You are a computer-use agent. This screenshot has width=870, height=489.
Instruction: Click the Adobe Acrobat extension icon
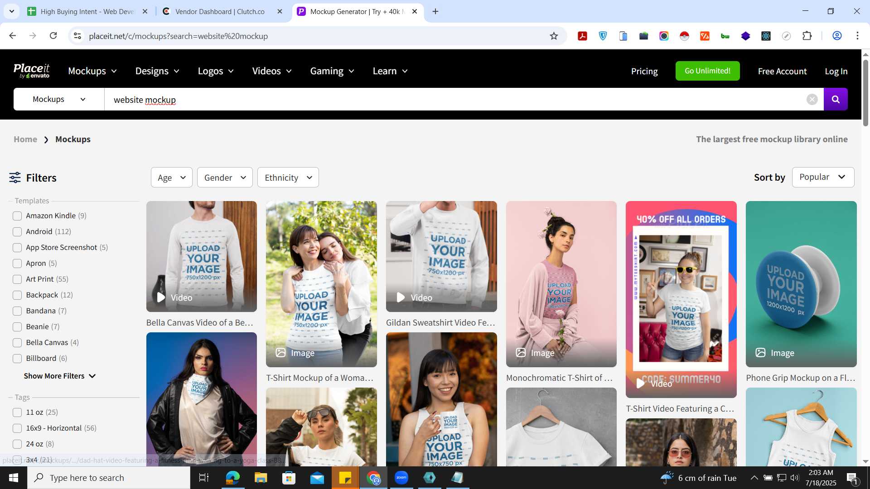[582, 36]
